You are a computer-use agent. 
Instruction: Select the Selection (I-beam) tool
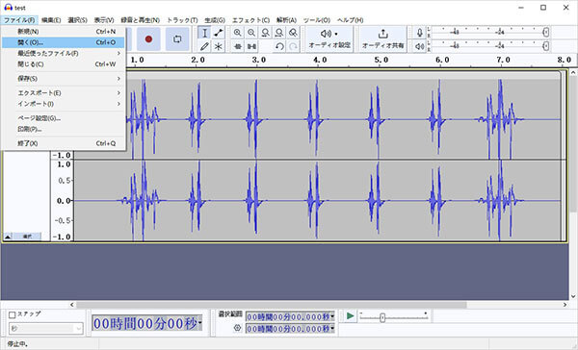coord(204,33)
